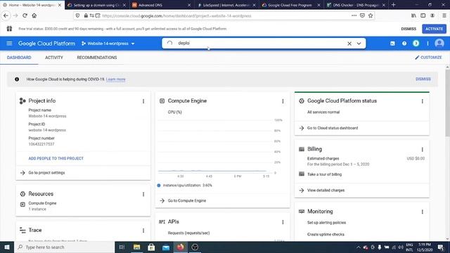Open Project info card options menu
450x253 pixels.
click(x=143, y=101)
